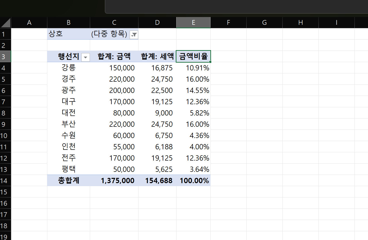The image size is (368, 240).
Task: Click the 100.00% total ratio cell
Action: pos(194,181)
